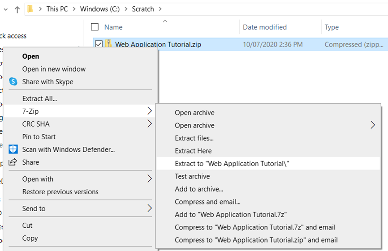Sort by Date modified column header
This screenshot has height=251, width=388.
[x=264, y=27]
